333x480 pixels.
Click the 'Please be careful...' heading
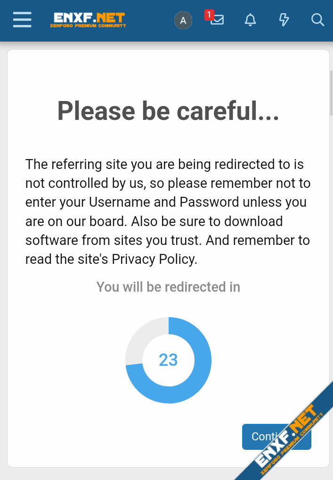168,111
